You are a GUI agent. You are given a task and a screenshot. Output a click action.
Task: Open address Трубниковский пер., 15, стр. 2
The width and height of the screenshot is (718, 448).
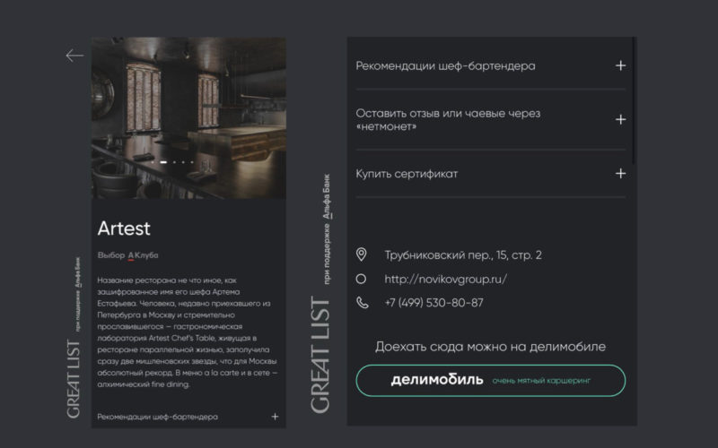pyautogui.click(x=463, y=255)
